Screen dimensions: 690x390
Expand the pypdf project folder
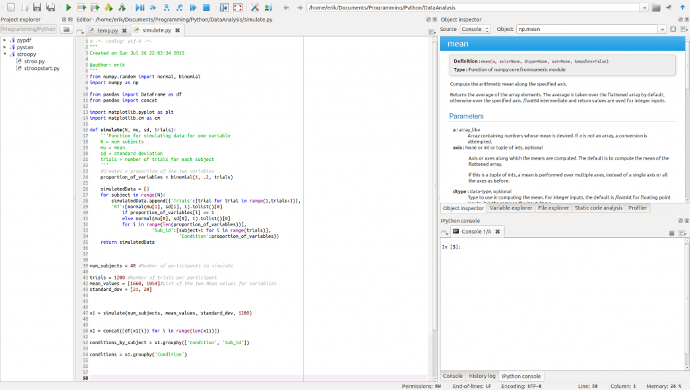4,40
